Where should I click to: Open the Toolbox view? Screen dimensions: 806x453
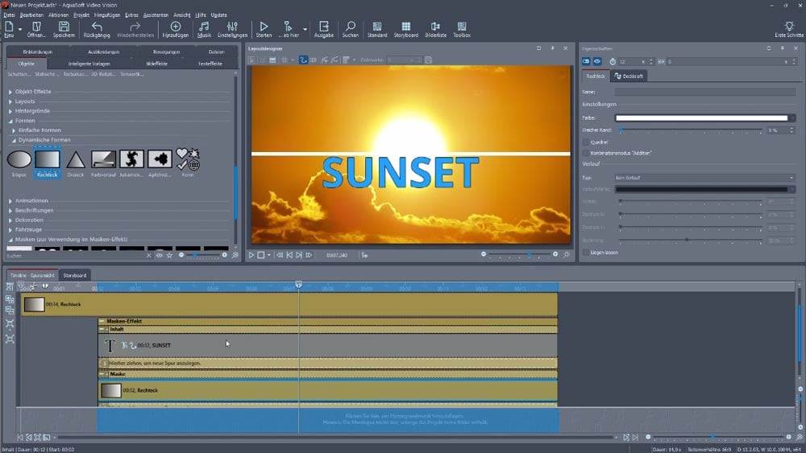462,27
